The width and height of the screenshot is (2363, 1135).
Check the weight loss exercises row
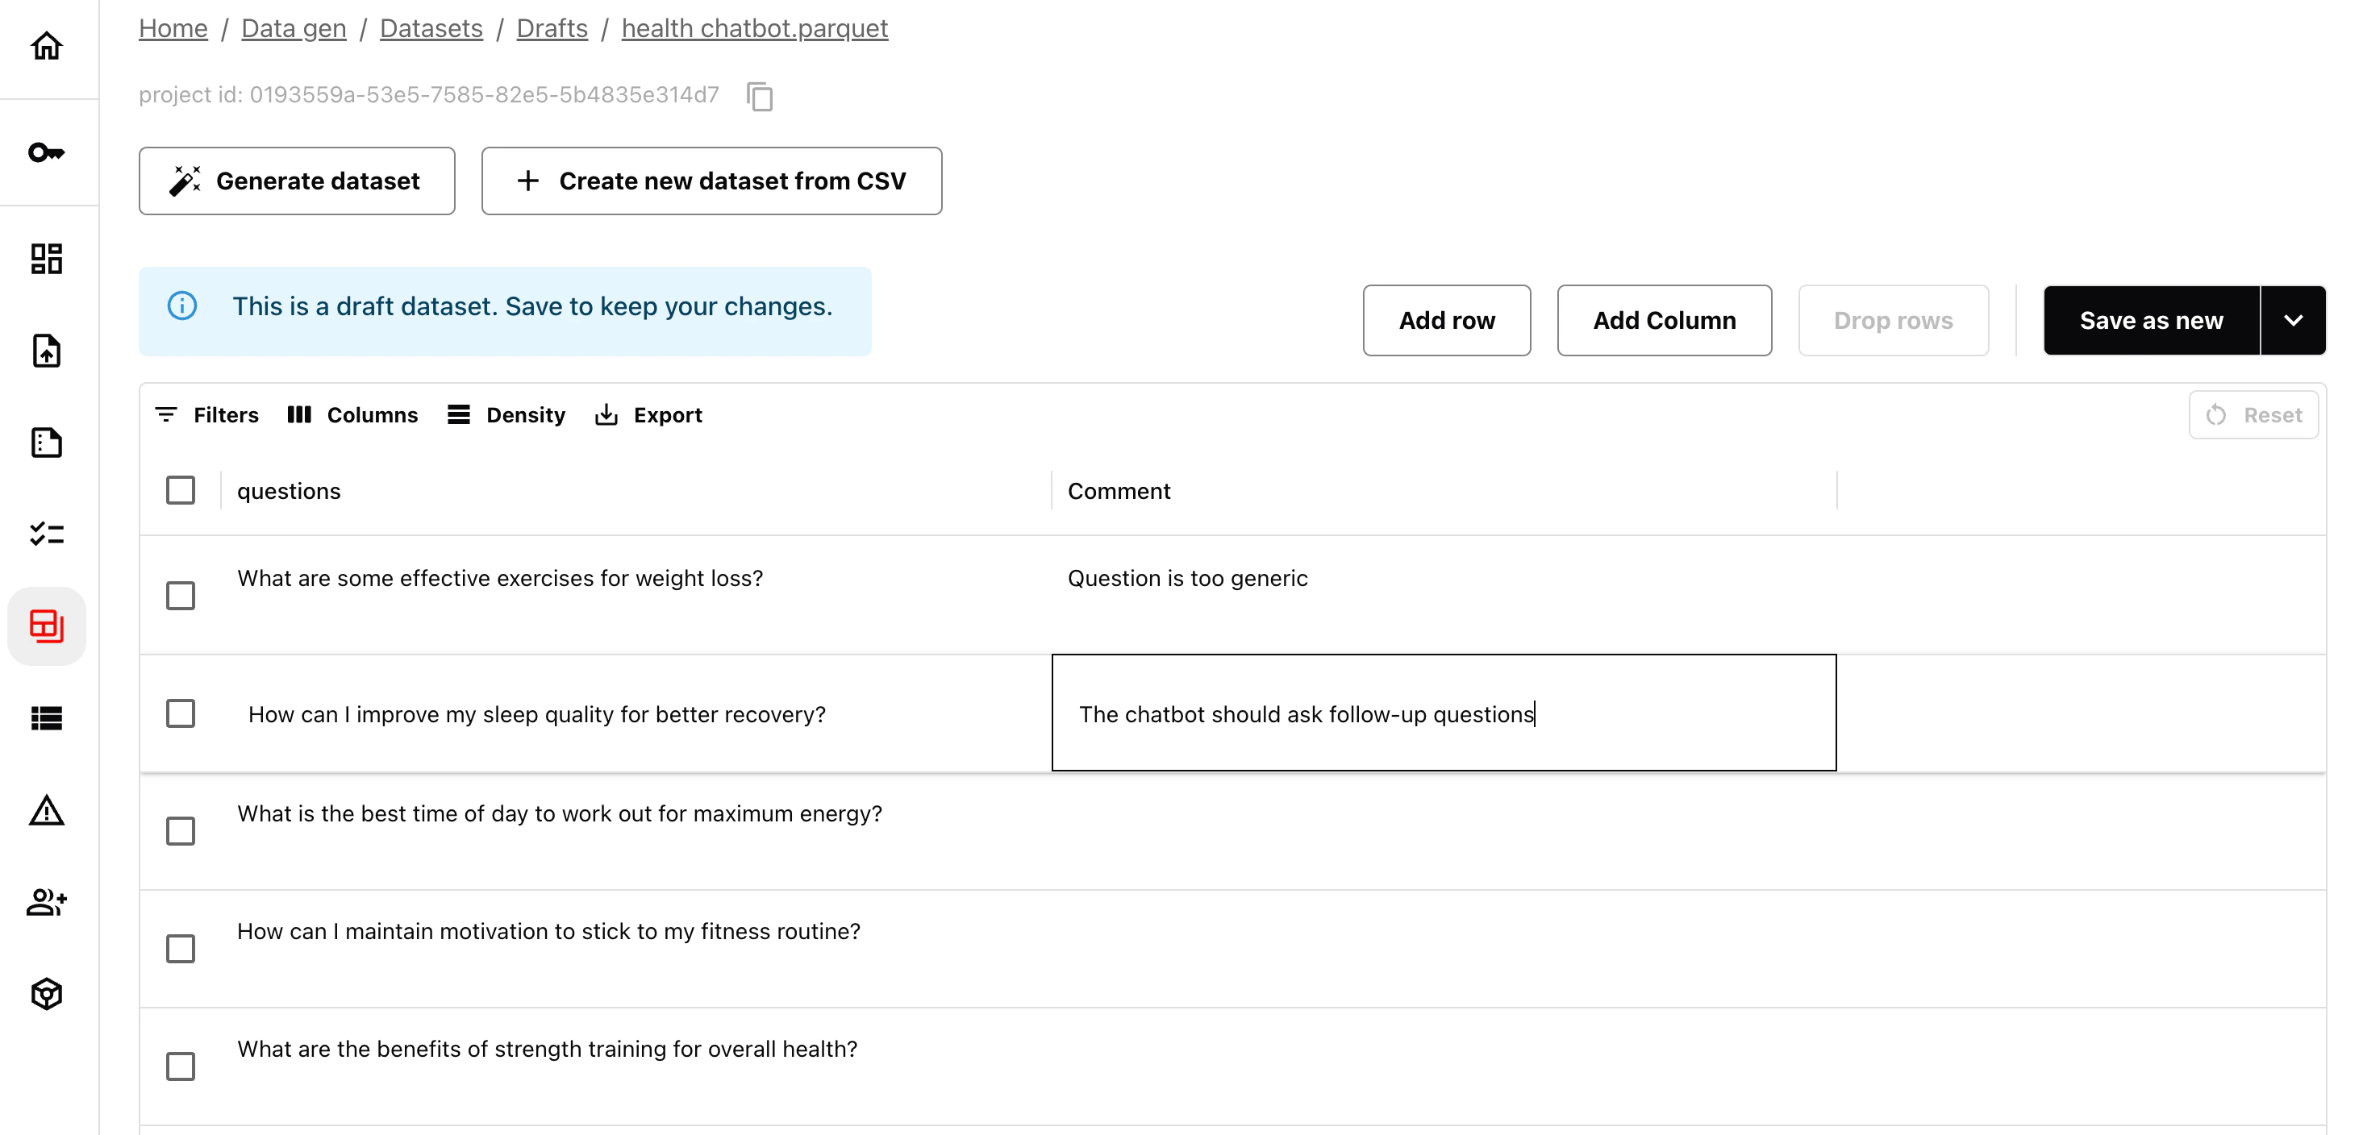[x=181, y=596]
